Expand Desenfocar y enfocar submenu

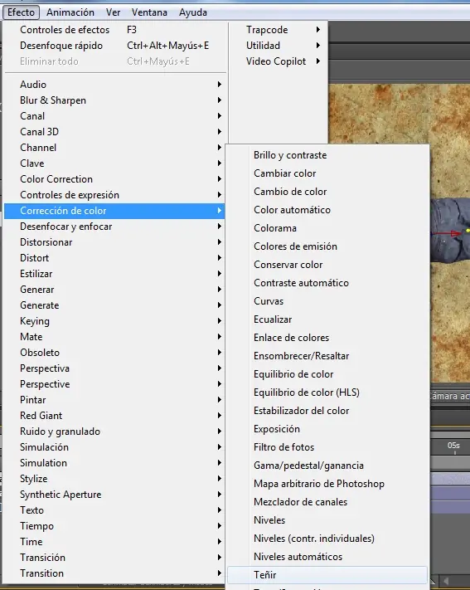114,227
